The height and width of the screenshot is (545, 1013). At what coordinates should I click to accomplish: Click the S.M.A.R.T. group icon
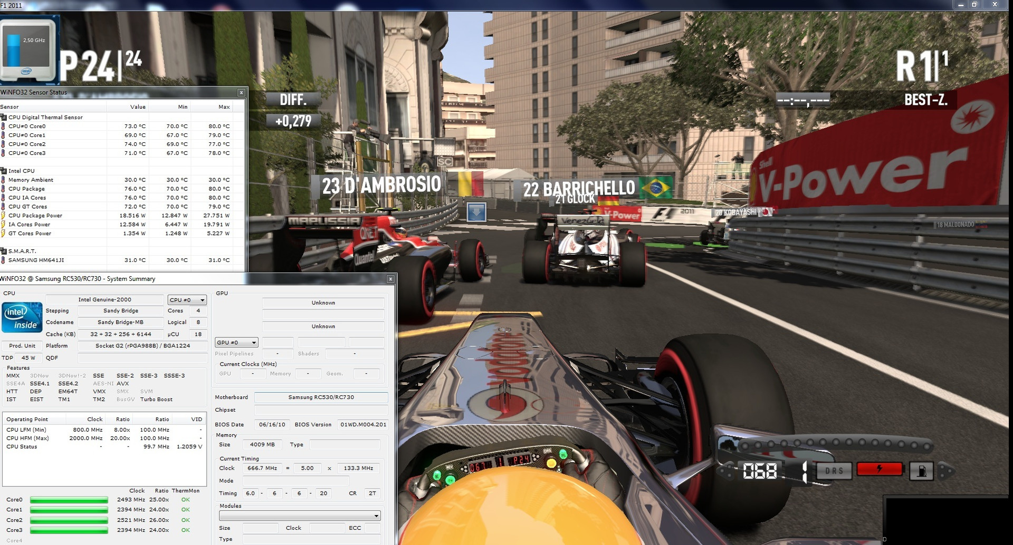click(3, 251)
